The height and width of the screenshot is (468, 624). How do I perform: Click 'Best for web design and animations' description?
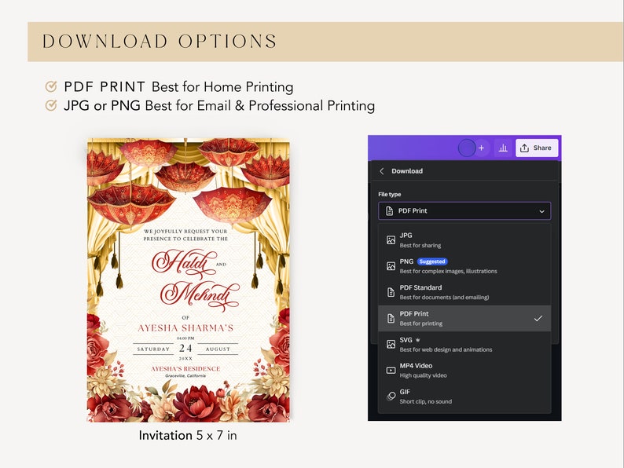click(x=446, y=349)
